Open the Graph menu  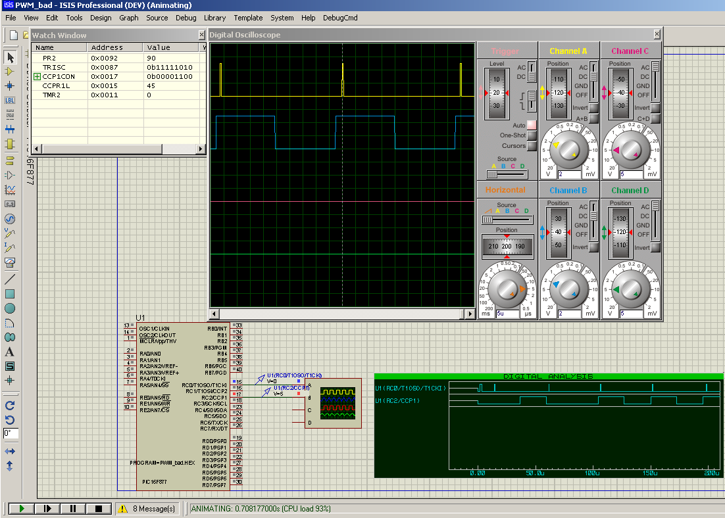tap(128, 18)
